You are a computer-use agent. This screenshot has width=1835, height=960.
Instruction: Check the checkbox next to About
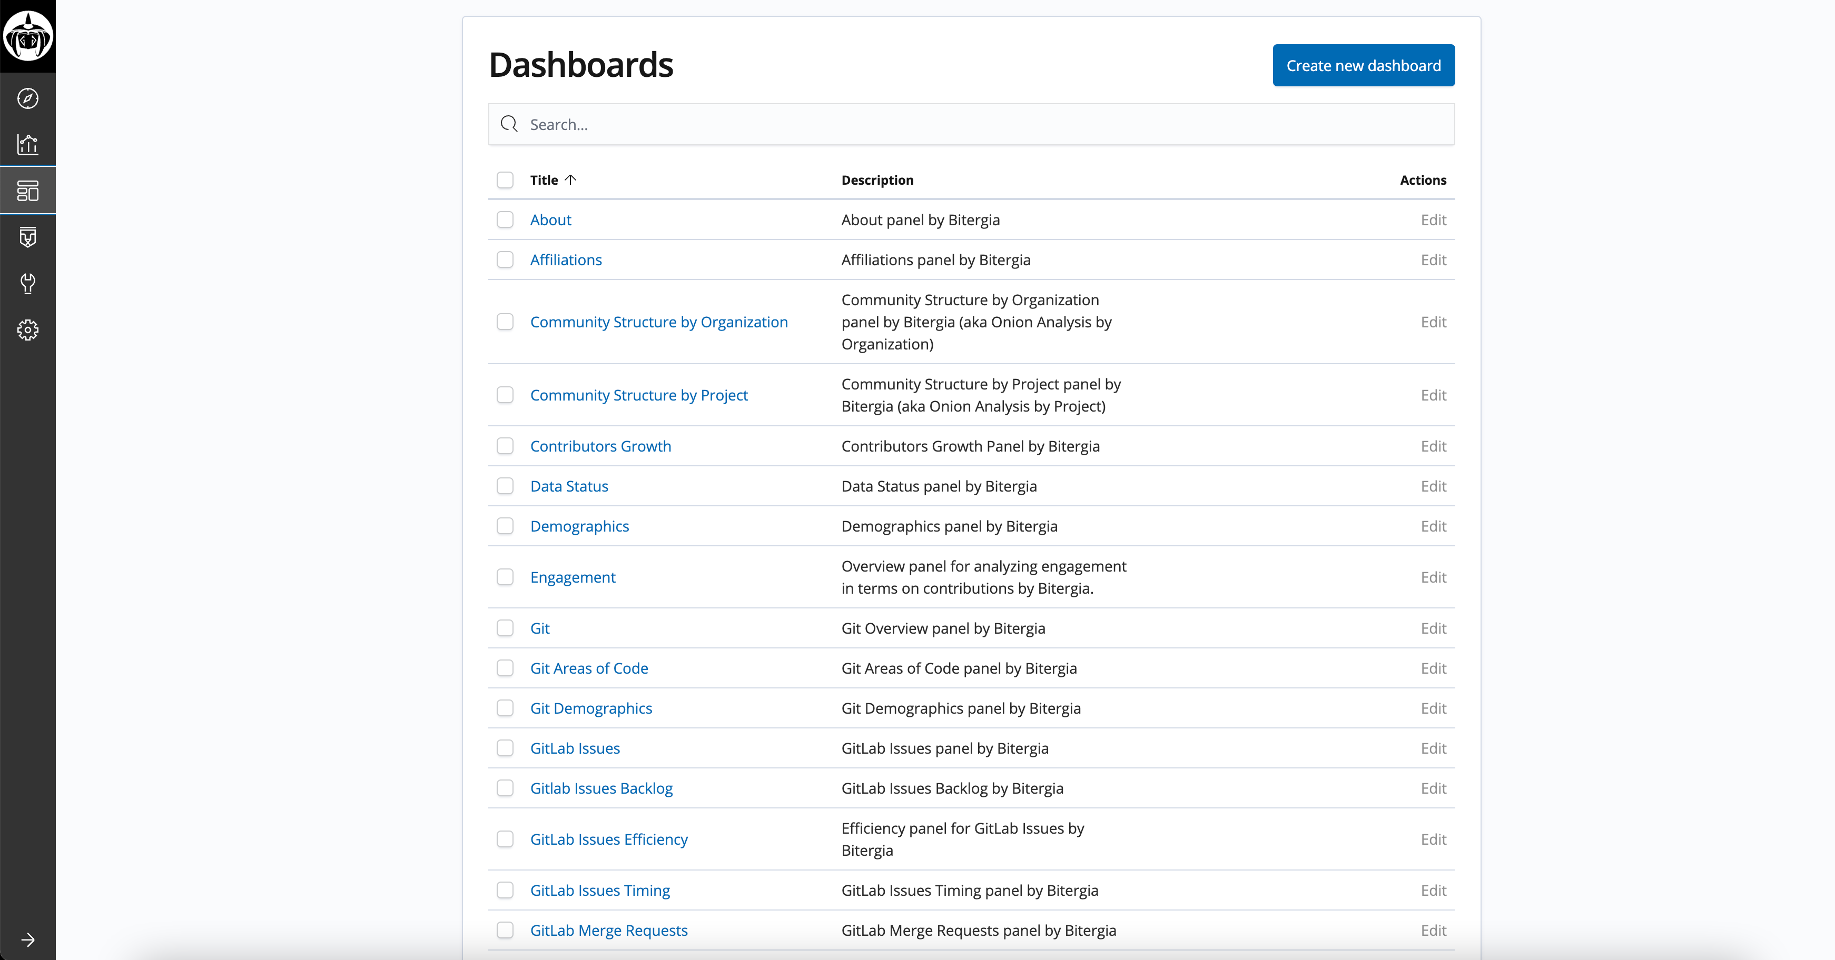click(505, 220)
